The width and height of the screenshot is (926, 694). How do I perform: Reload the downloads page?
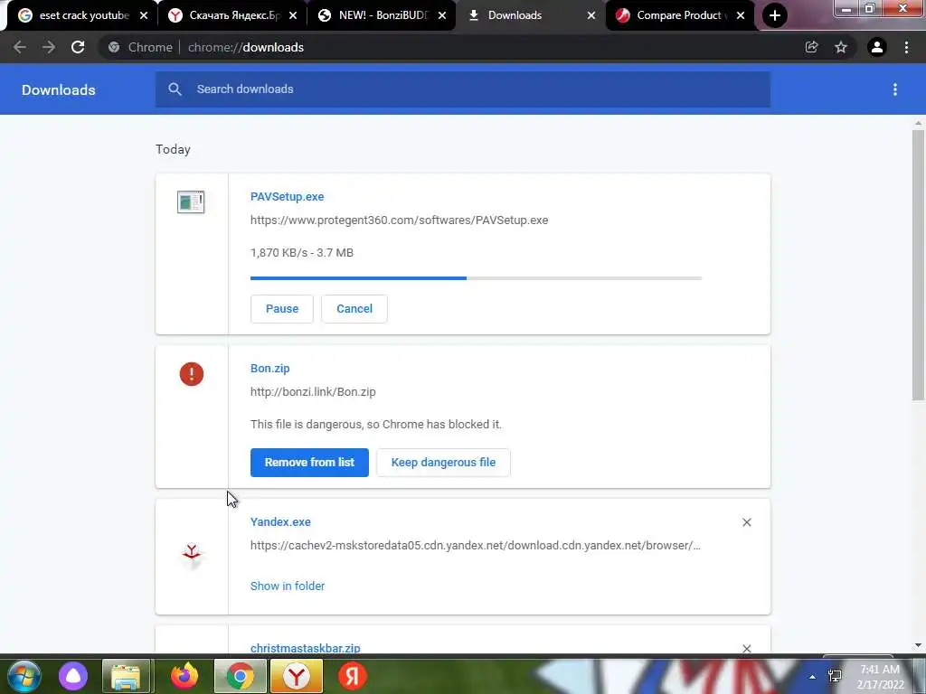click(78, 47)
